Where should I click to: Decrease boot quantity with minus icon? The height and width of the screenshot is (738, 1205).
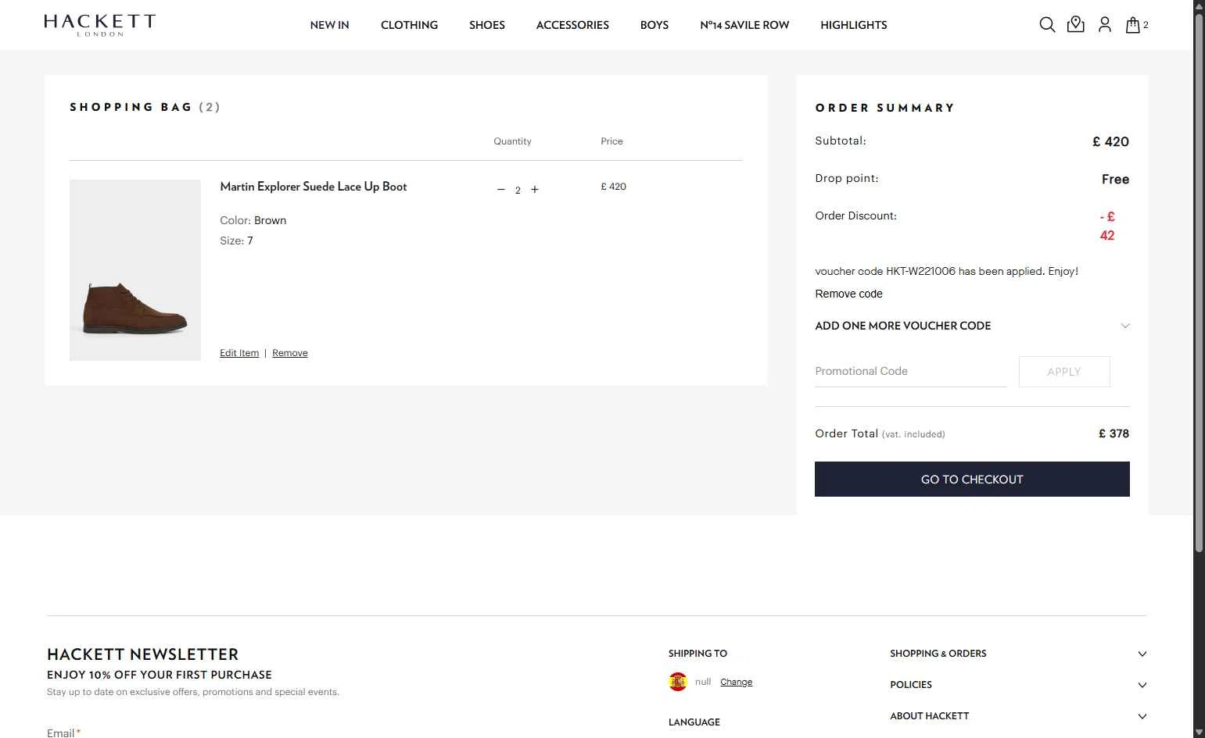[501, 190]
